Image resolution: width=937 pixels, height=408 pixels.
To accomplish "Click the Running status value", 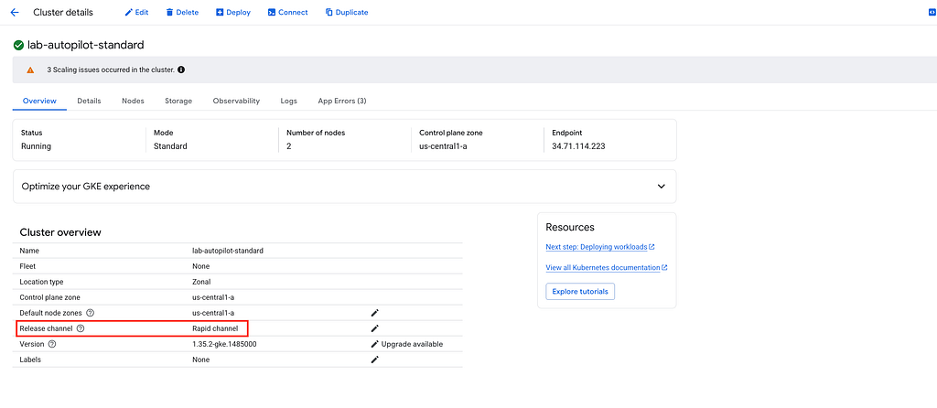I will pyautogui.click(x=36, y=146).
